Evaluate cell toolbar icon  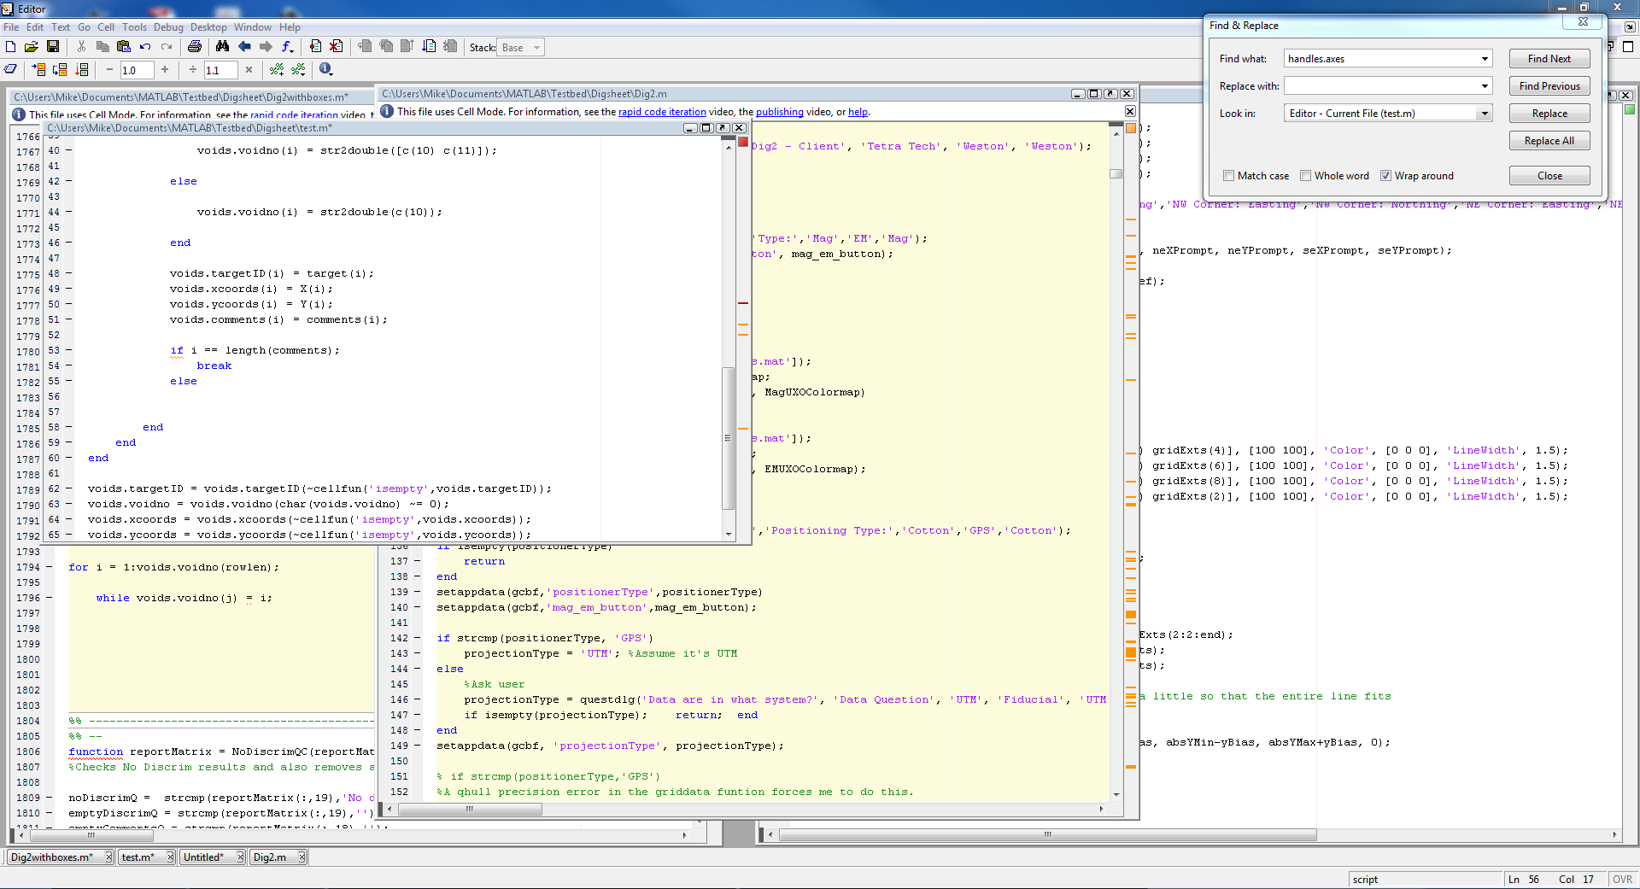point(38,69)
